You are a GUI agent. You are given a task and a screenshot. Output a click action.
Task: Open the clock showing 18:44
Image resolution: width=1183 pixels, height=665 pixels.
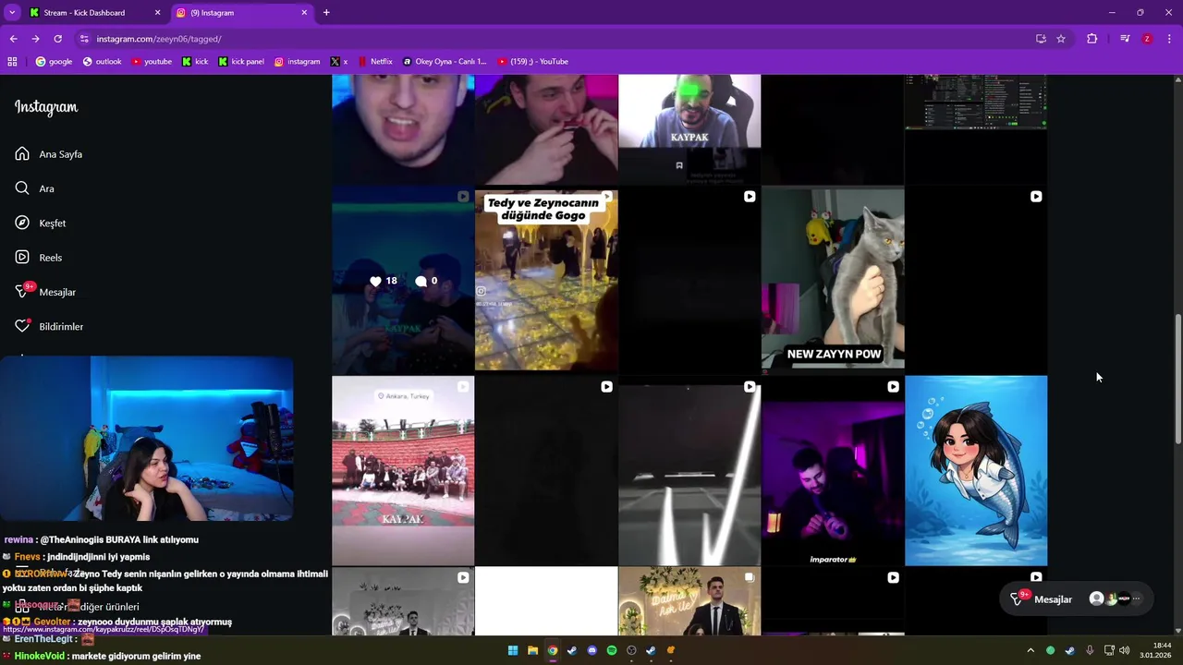coord(1155,650)
